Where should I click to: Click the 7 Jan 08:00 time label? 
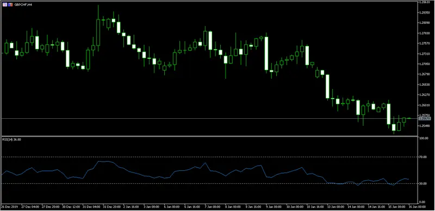tap(212, 207)
